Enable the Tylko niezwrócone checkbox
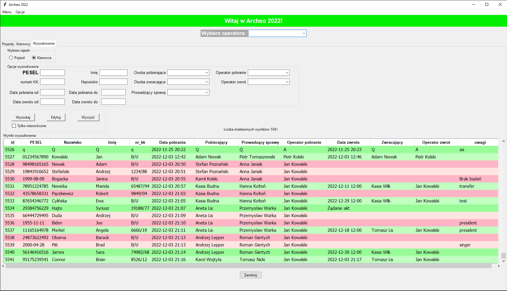 pyautogui.click(x=14, y=126)
